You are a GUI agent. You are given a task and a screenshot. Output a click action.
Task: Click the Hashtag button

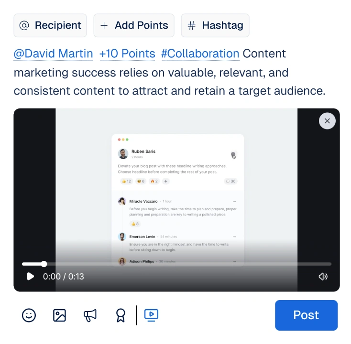(x=215, y=25)
